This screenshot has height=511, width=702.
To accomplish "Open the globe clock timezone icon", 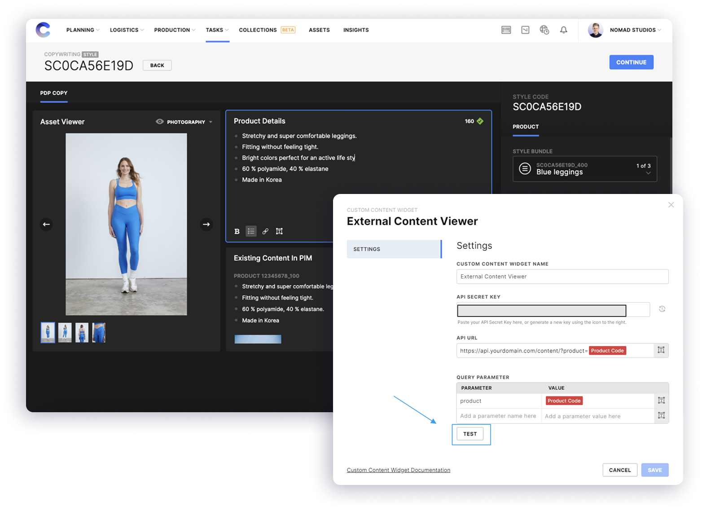I will (x=544, y=30).
